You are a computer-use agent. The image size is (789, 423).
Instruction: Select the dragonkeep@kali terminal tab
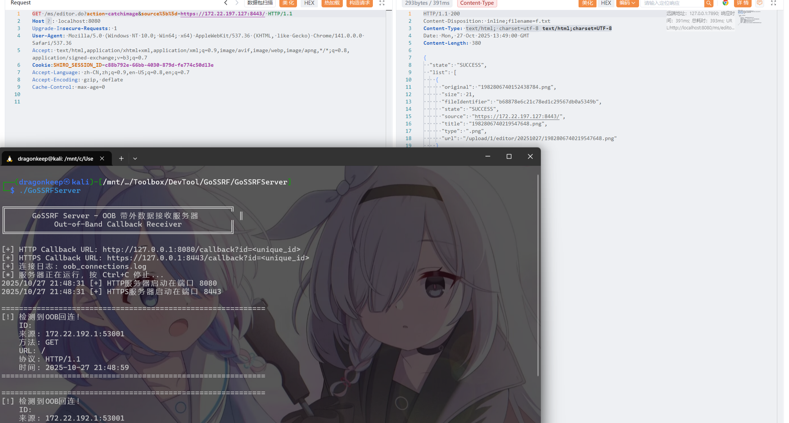pyautogui.click(x=55, y=158)
